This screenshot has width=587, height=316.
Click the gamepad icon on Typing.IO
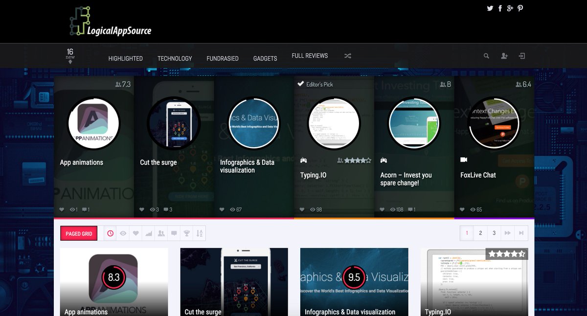pos(303,160)
